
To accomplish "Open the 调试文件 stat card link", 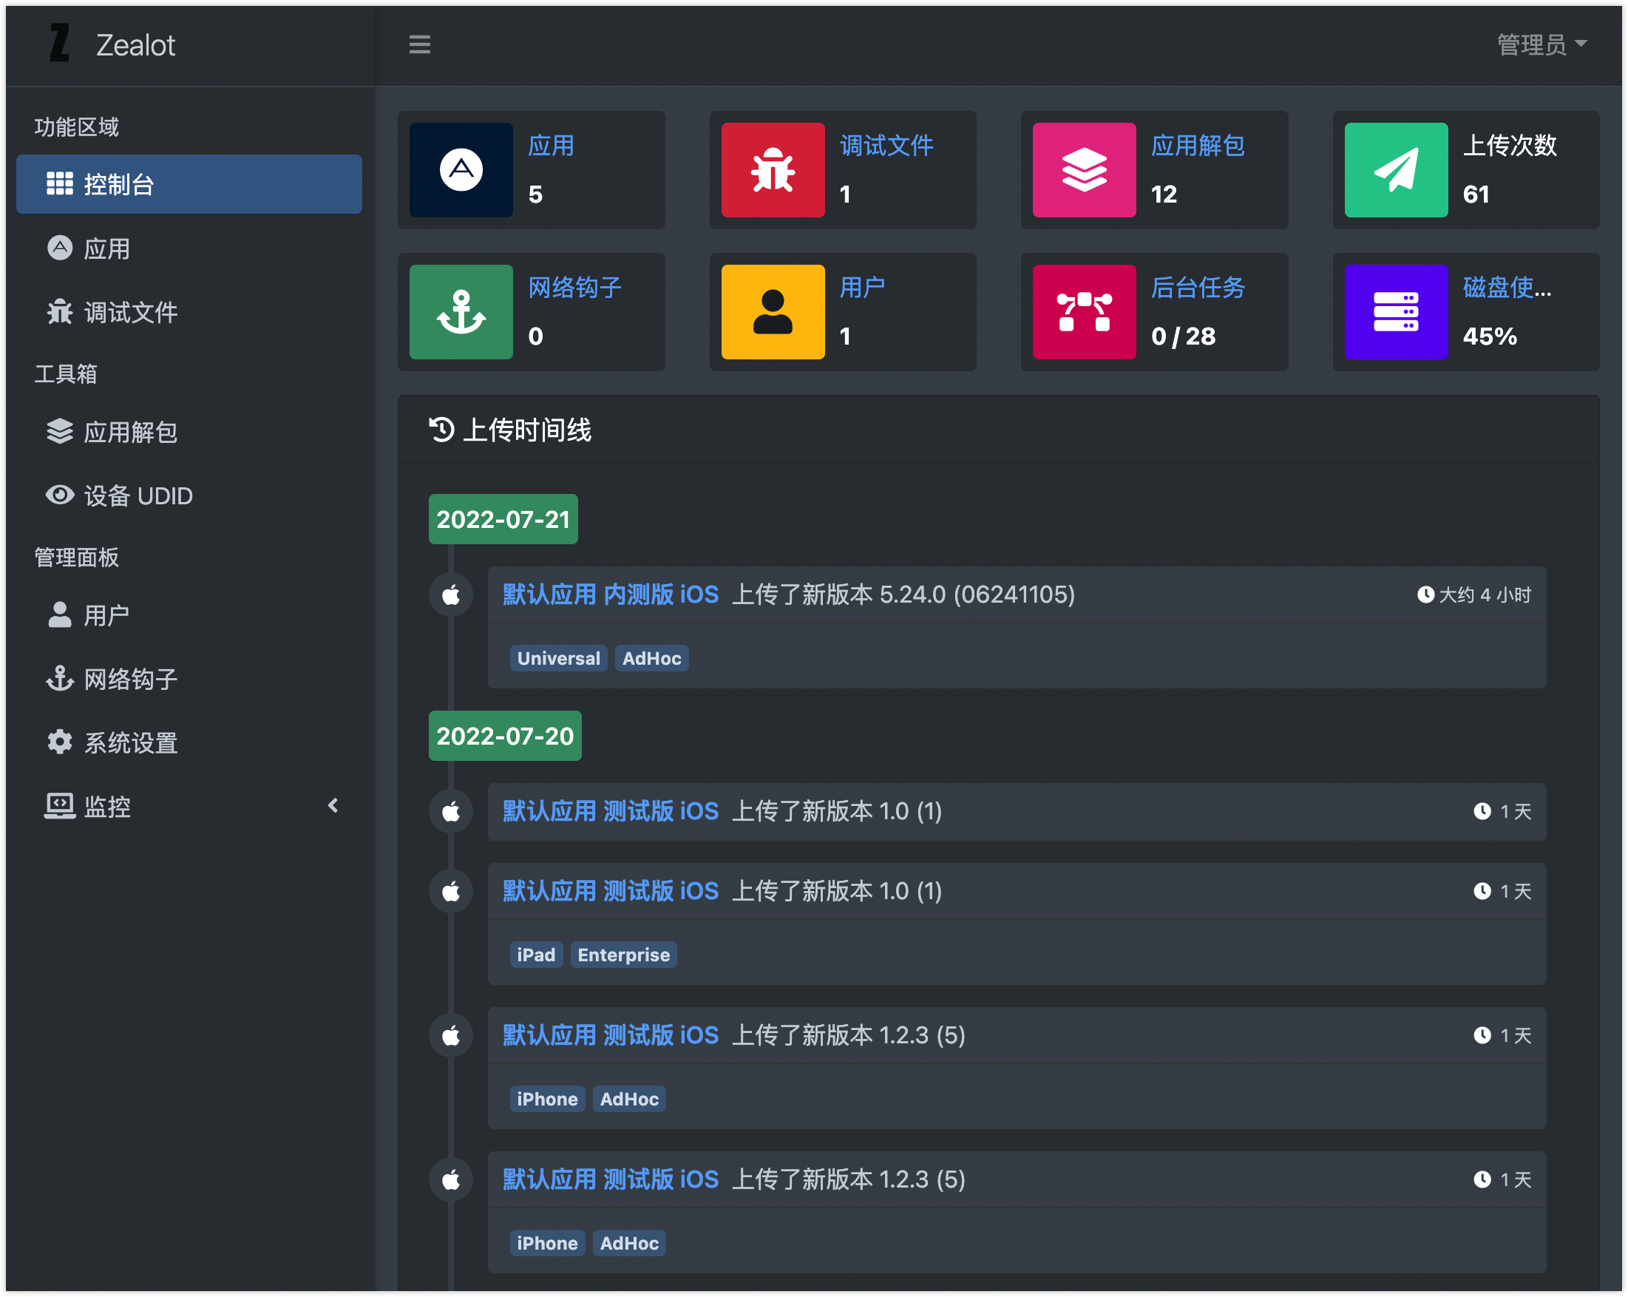I will [x=886, y=146].
